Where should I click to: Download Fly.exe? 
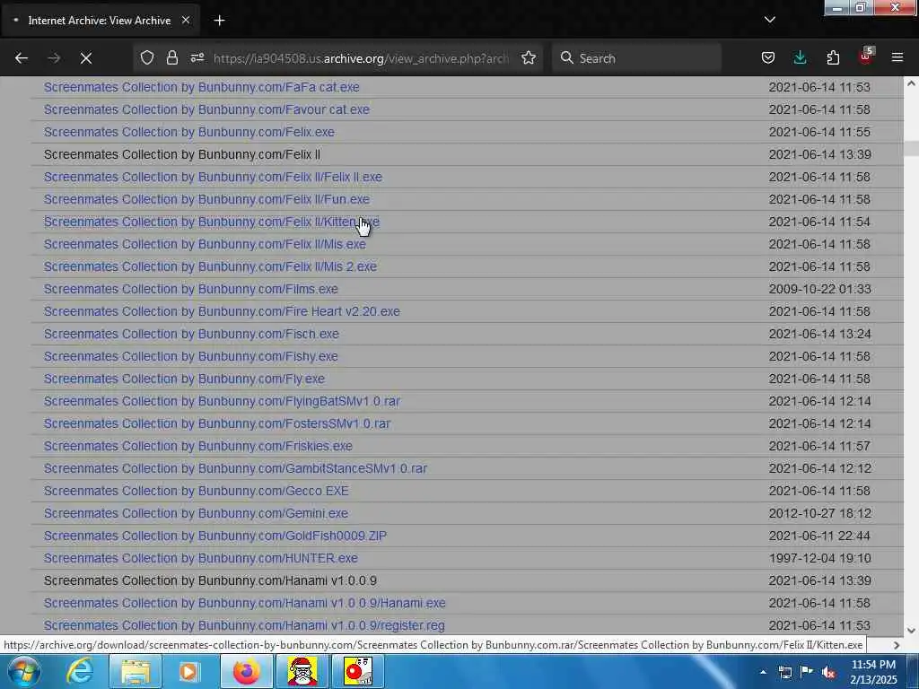[x=184, y=379]
